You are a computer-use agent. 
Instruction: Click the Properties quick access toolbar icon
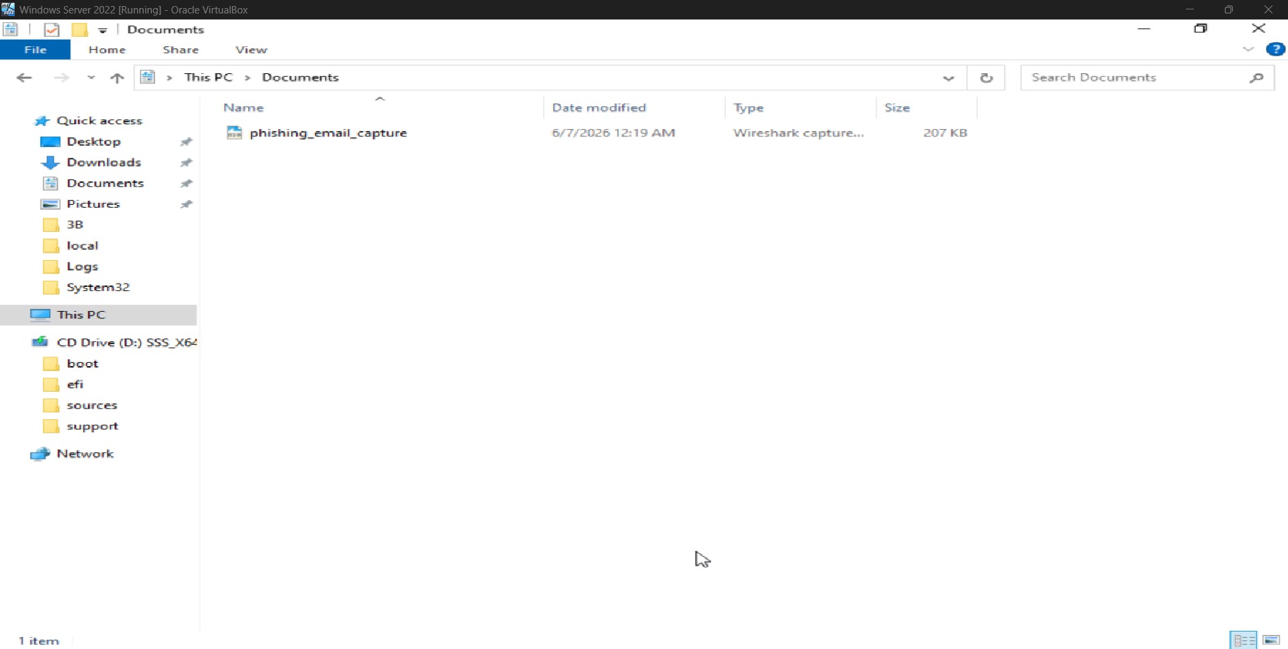coord(52,30)
